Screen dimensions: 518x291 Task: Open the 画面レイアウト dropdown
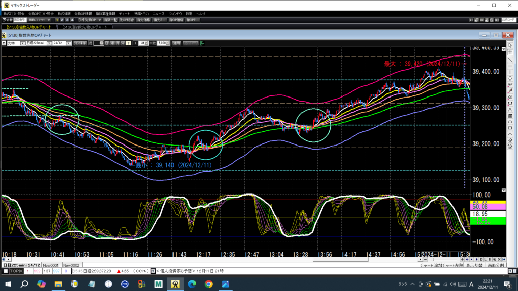tap(39, 20)
